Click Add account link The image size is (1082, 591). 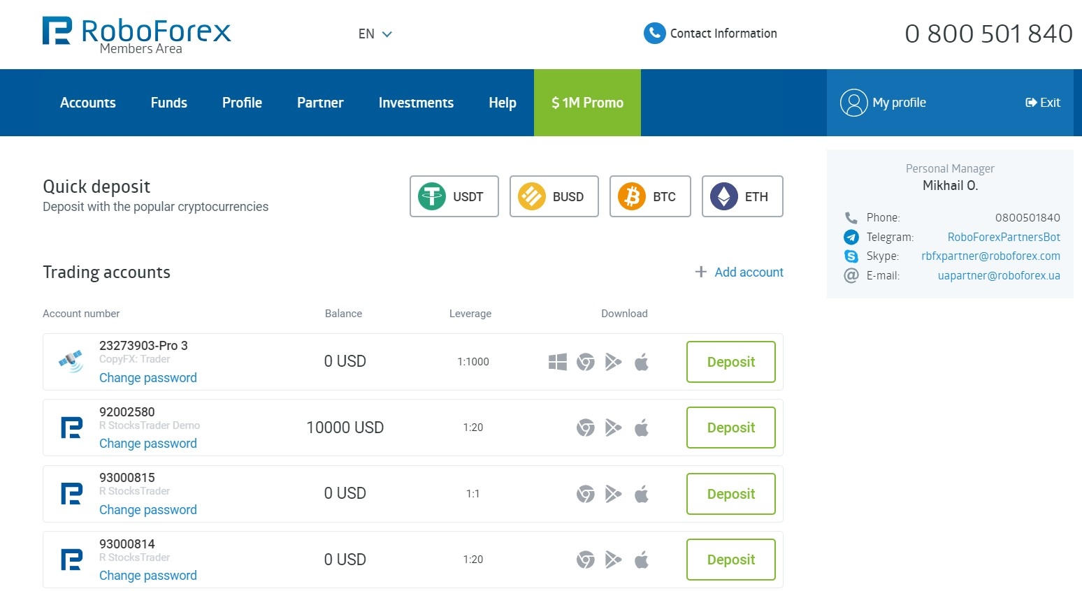(749, 272)
